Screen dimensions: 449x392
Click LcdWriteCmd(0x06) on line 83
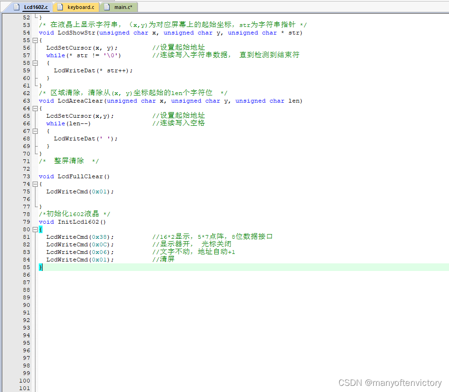click(x=80, y=252)
